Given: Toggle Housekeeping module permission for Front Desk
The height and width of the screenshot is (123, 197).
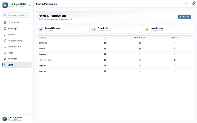Looking at the screenshot, I should 140,60.
